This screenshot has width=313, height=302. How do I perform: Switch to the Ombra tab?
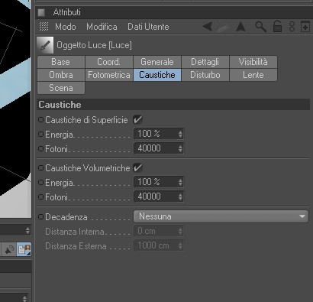tap(61, 75)
